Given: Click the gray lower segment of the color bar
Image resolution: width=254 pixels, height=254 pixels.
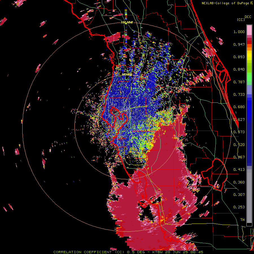Looking at the screenshot, I should pos(249,196).
